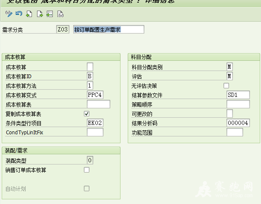Click the 结果分析码 field 000004
The image size is (261, 204).
238,123
